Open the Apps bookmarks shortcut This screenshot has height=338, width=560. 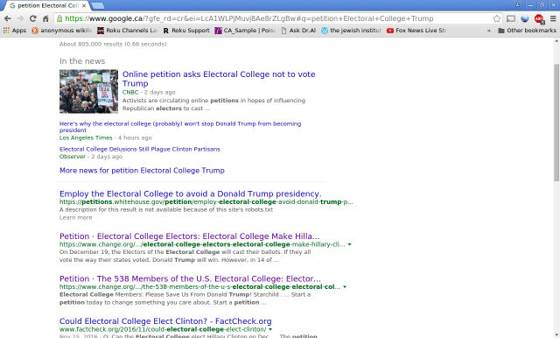tap(15, 31)
